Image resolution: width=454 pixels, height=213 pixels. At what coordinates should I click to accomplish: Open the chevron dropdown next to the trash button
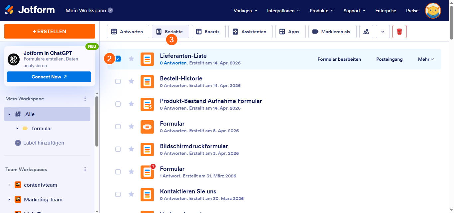(x=383, y=31)
